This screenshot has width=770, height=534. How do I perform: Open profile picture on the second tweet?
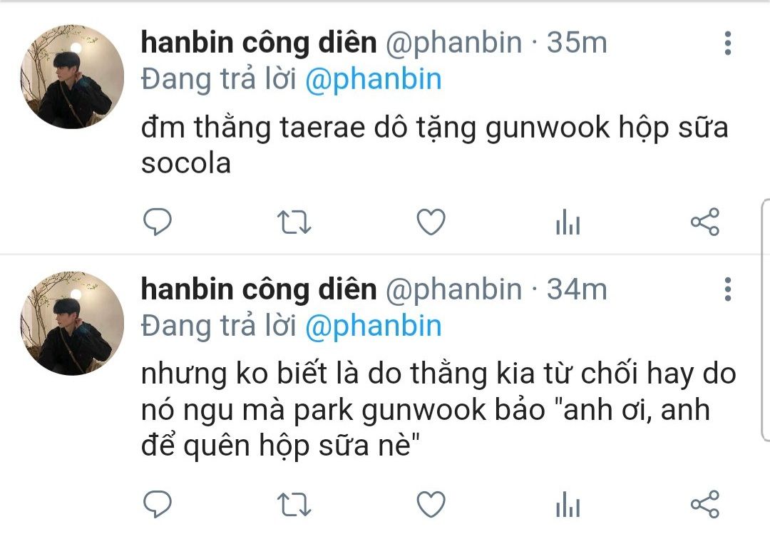point(72,323)
